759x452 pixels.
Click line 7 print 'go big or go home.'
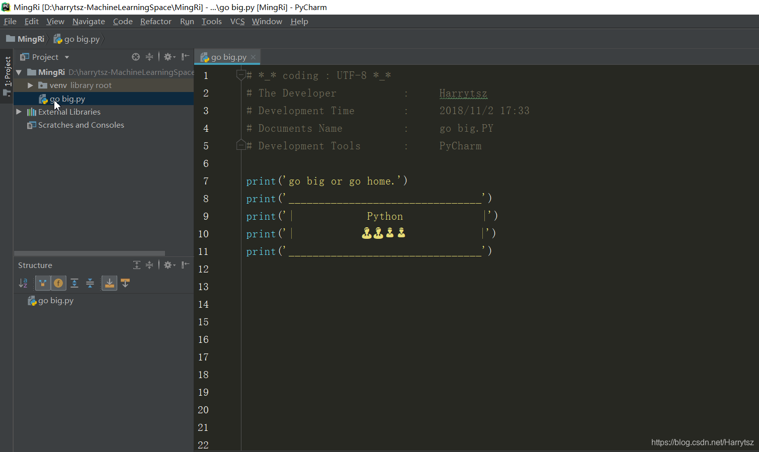point(327,181)
